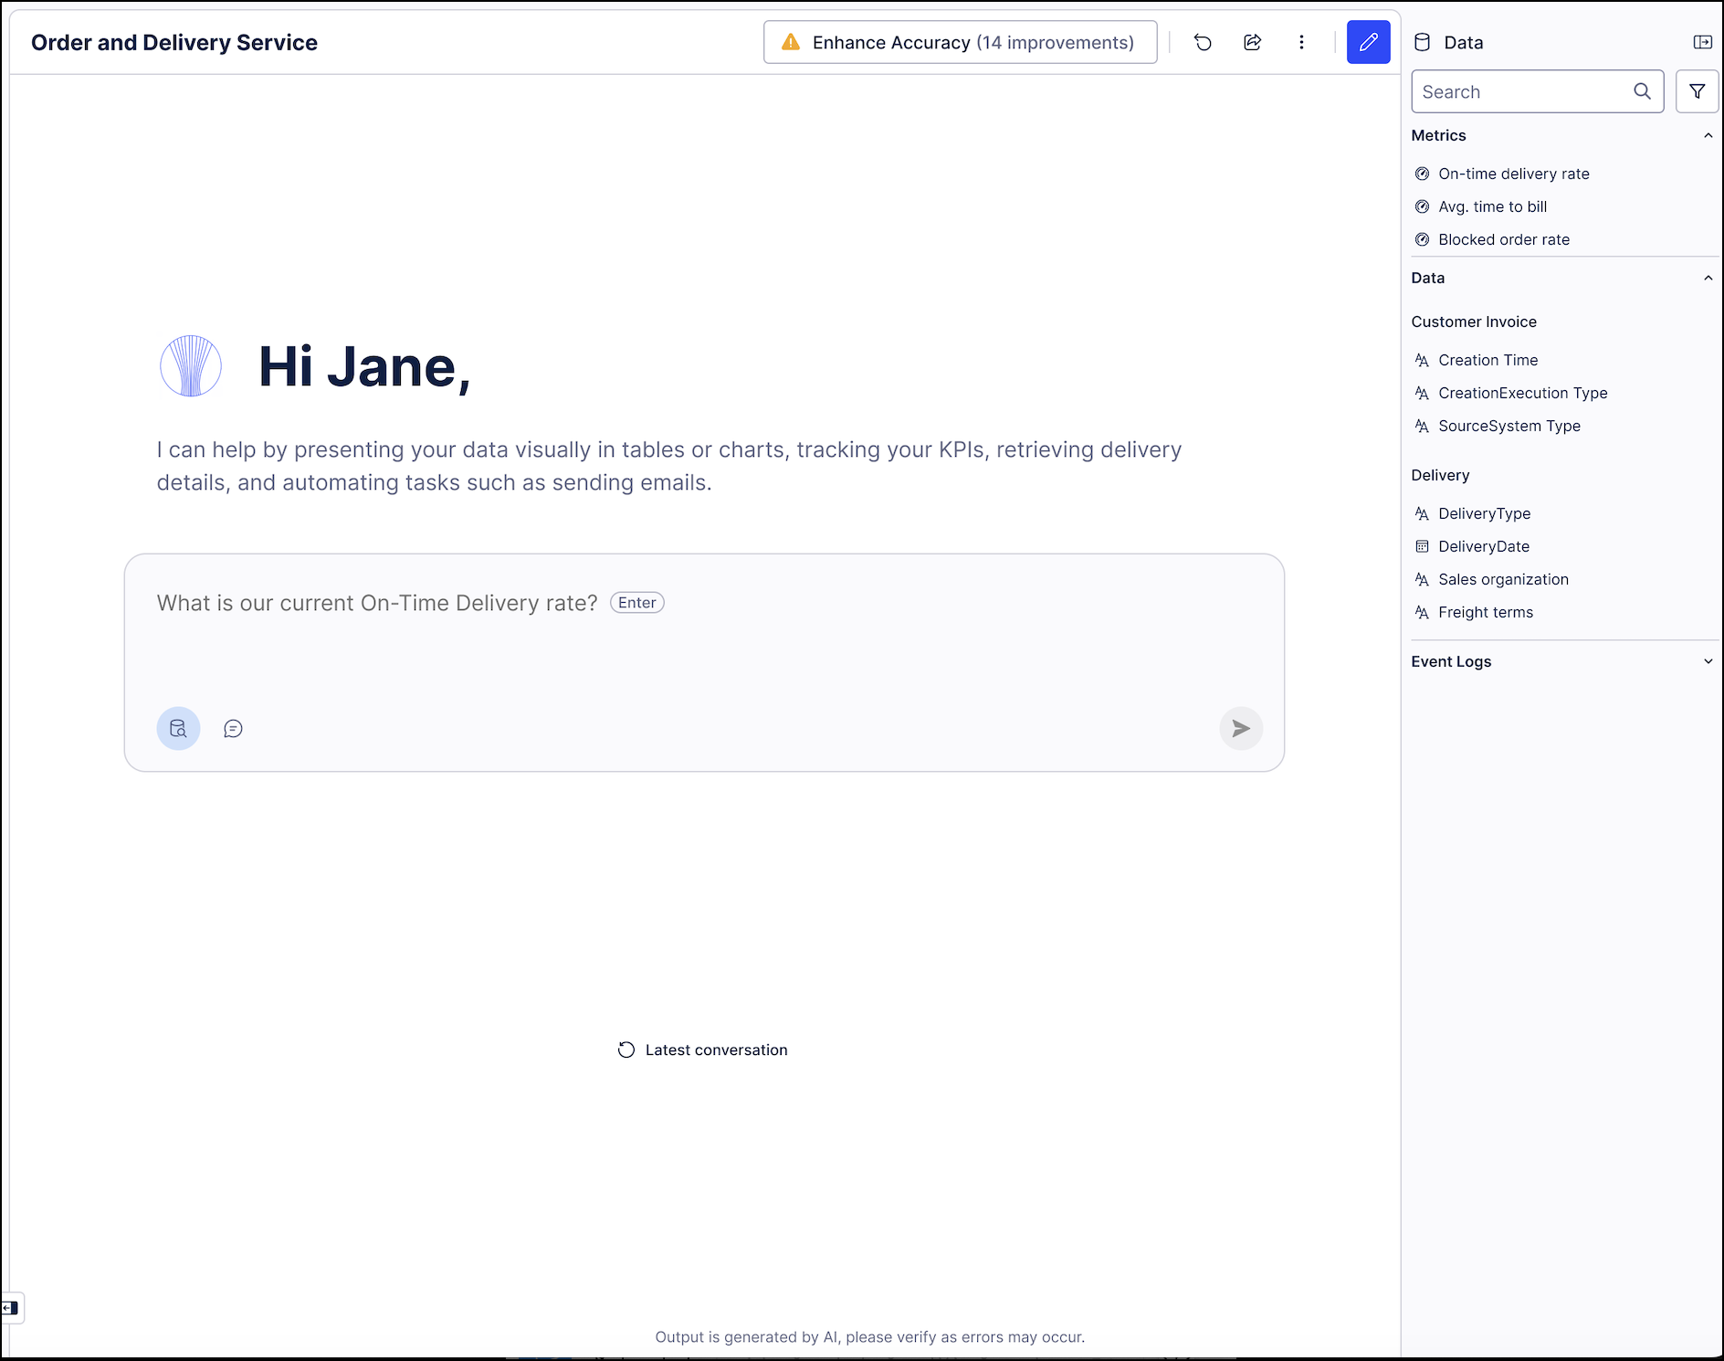The height and width of the screenshot is (1361, 1724).
Task: Click text-type icon beside DeliveryType
Action: (1422, 513)
